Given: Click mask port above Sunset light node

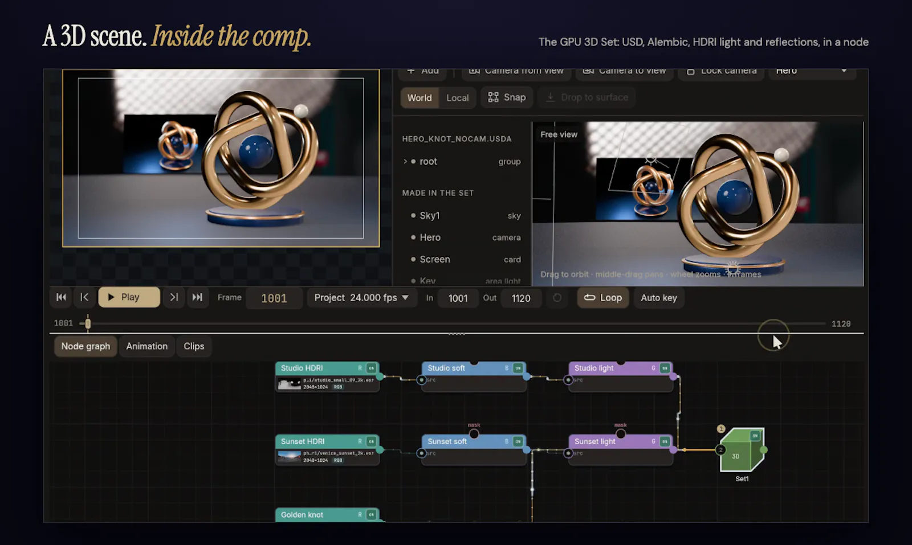Looking at the screenshot, I should coord(621,434).
